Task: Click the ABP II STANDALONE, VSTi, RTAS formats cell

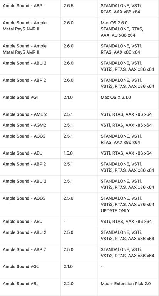Action: [x=128, y=9]
